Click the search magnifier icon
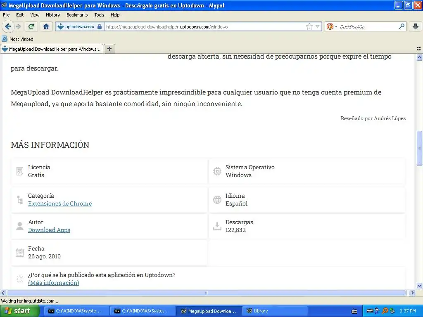The image size is (423, 317). point(402,26)
